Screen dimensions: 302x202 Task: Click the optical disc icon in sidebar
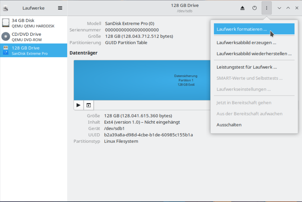(x=6, y=37)
